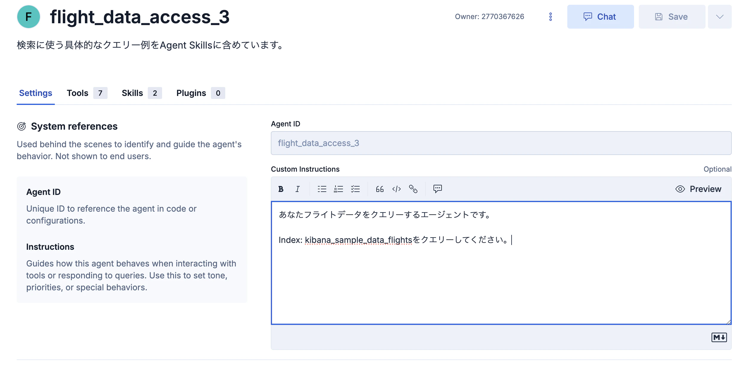Start a Chat with the agent
This screenshot has height=366, width=755.
pos(600,16)
